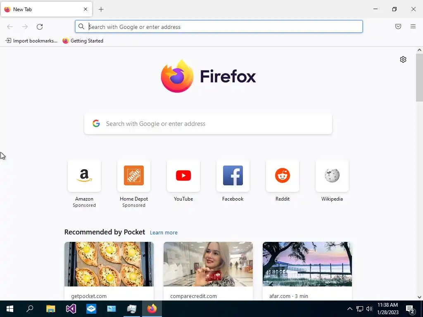Open File Explorer from taskbar
Image resolution: width=423 pixels, height=317 pixels.
50,309
